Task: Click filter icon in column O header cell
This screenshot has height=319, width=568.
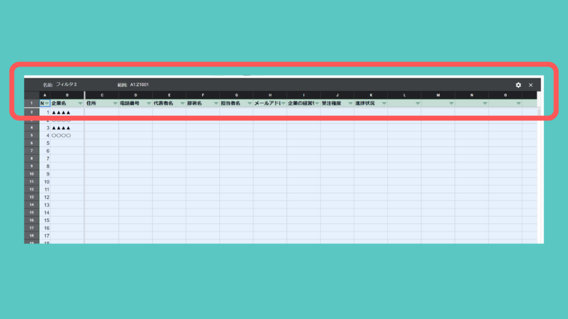Action: tap(519, 104)
